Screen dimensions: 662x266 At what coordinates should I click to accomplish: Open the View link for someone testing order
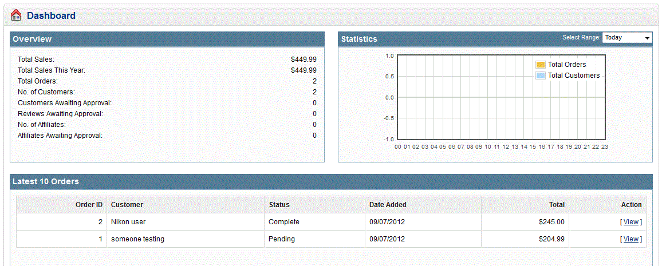[631, 239]
